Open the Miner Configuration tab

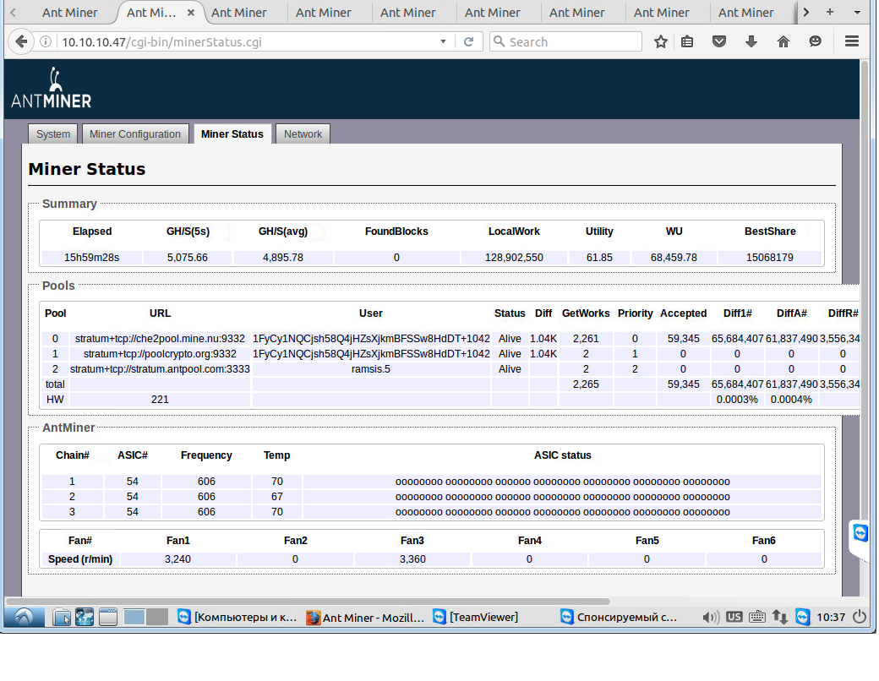coord(135,134)
